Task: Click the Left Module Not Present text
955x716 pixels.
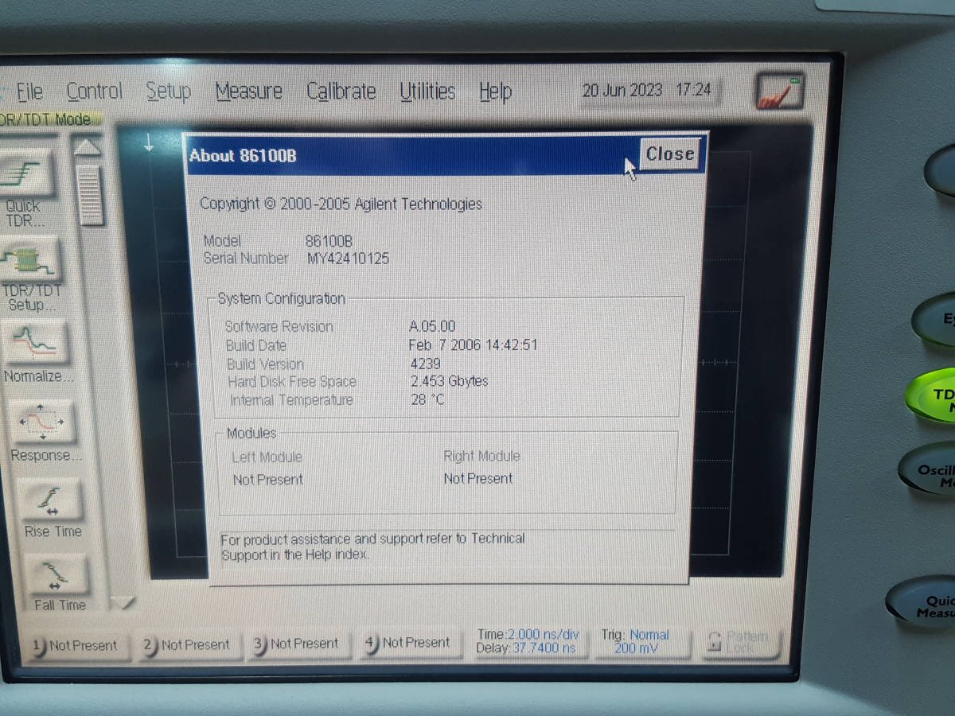Action: pos(267,480)
